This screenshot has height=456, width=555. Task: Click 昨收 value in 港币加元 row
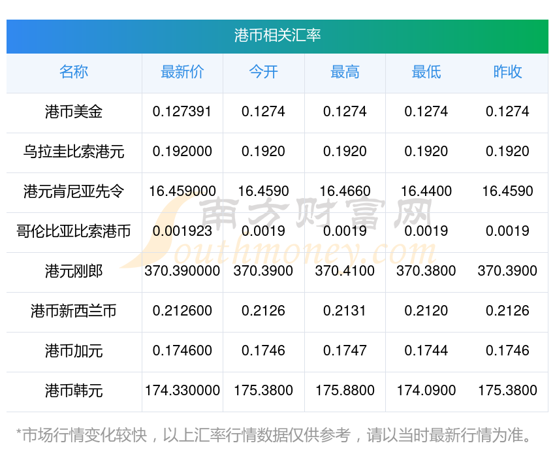[x=507, y=351]
